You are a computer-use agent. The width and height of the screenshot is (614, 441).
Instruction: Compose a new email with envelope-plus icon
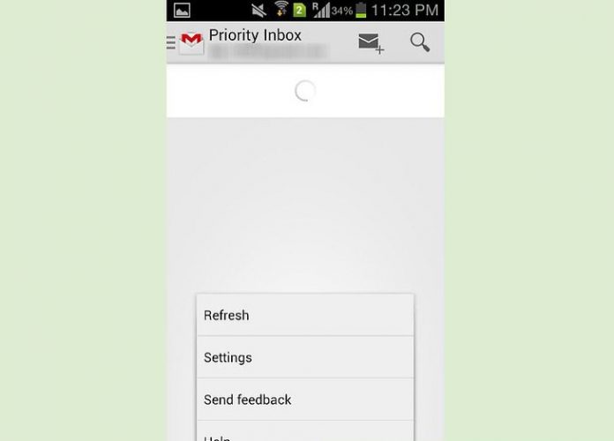click(371, 43)
